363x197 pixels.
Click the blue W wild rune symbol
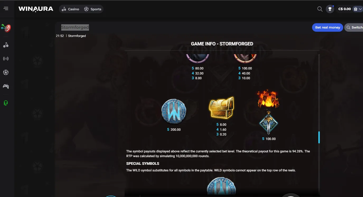174,112
